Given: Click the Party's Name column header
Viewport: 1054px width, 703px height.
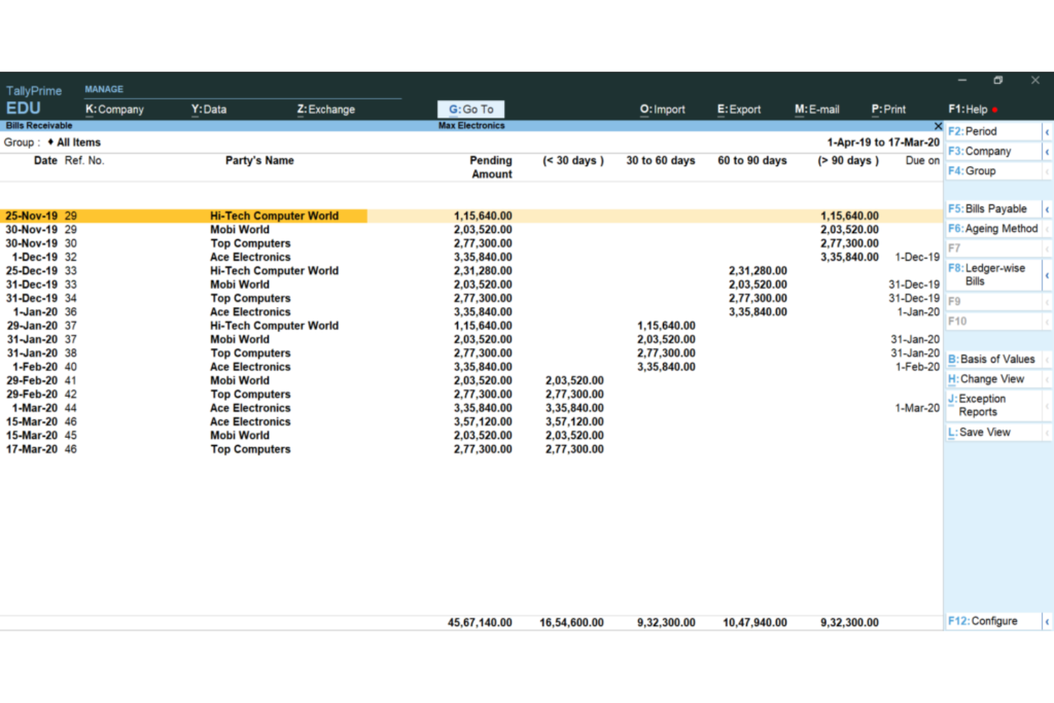Looking at the screenshot, I should 260,161.
